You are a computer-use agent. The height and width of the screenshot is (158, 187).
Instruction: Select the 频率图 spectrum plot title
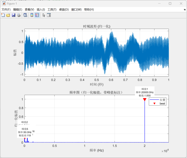point(96,92)
